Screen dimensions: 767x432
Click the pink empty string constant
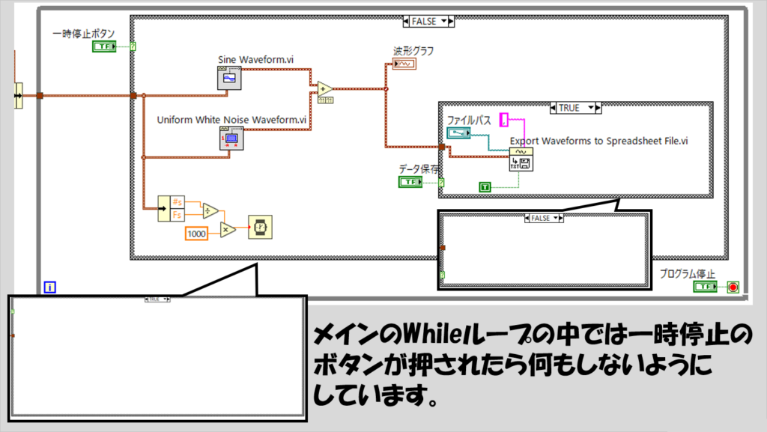click(504, 119)
